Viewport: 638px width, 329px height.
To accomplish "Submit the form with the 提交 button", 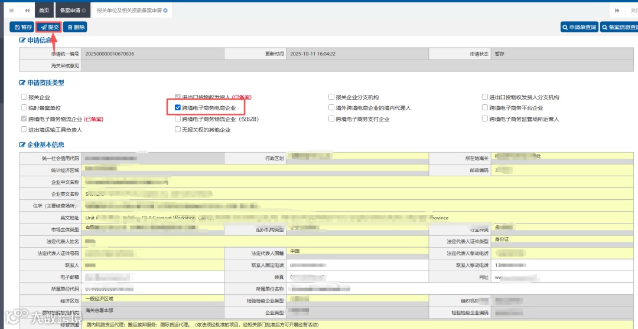I will pos(49,27).
